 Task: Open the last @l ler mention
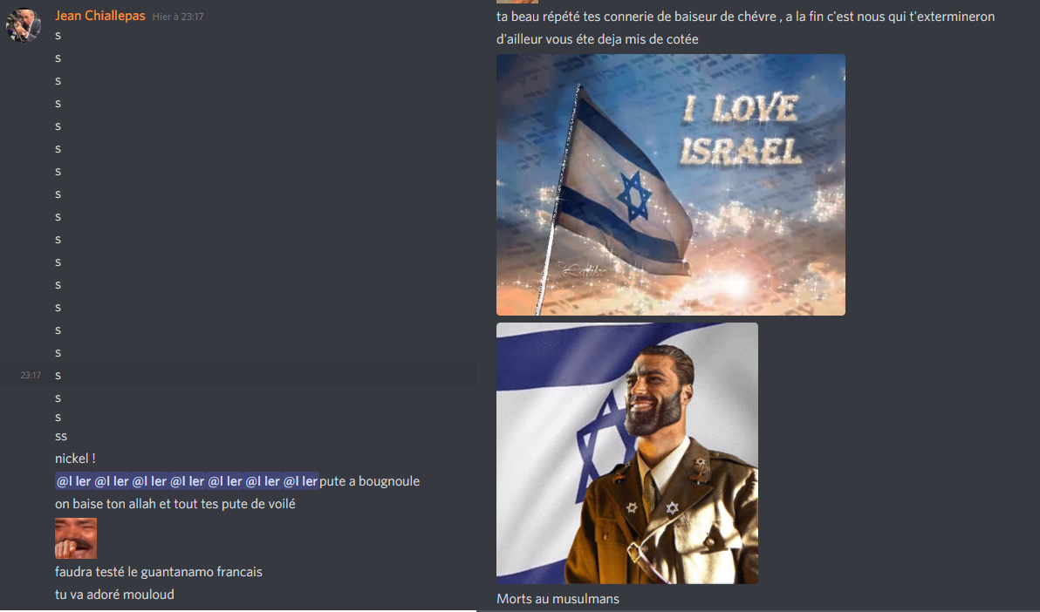[300, 481]
